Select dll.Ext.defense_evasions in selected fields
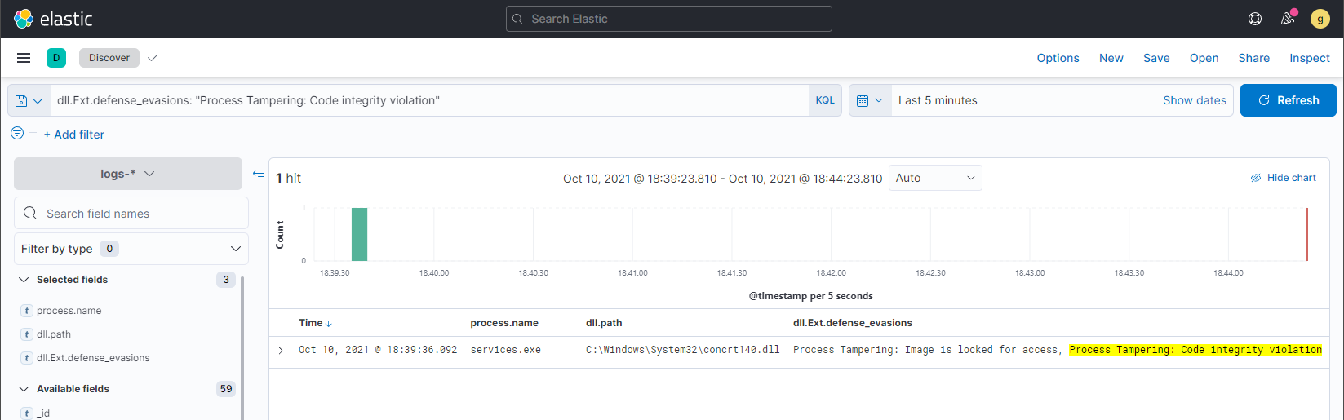The height and width of the screenshot is (420, 1344). [93, 358]
